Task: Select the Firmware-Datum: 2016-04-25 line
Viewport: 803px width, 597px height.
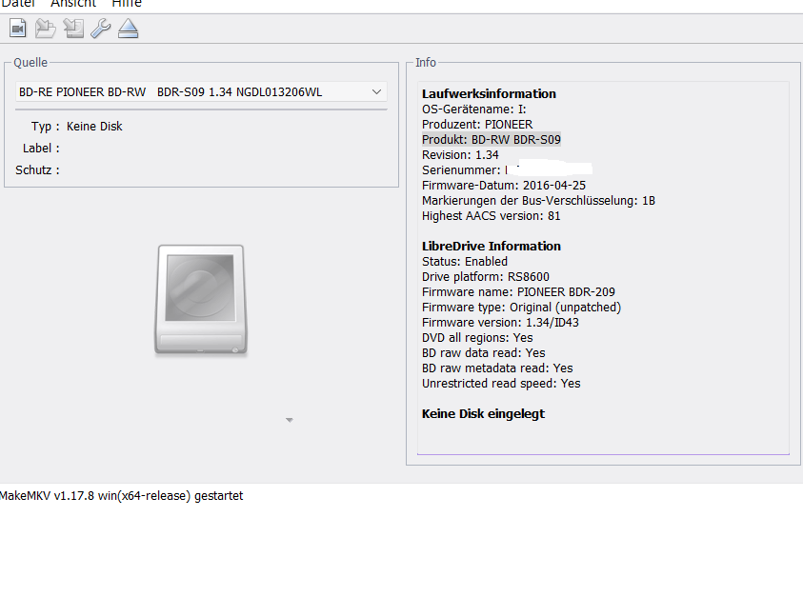Action: tap(503, 185)
